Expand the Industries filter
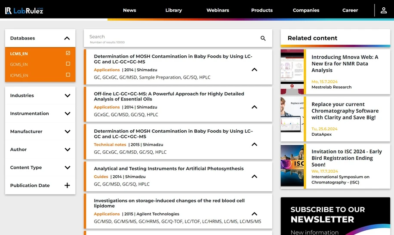 point(68,95)
